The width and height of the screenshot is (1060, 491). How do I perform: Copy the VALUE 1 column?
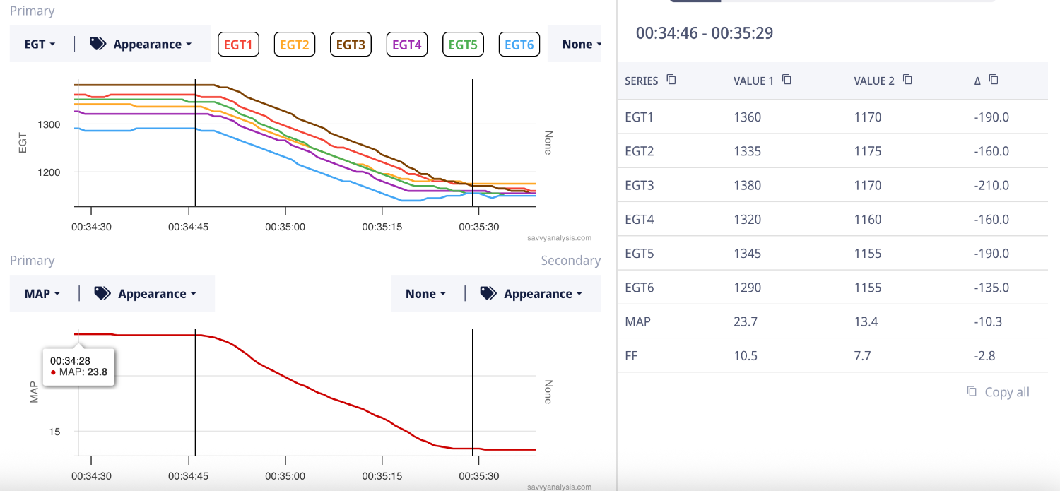787,80
